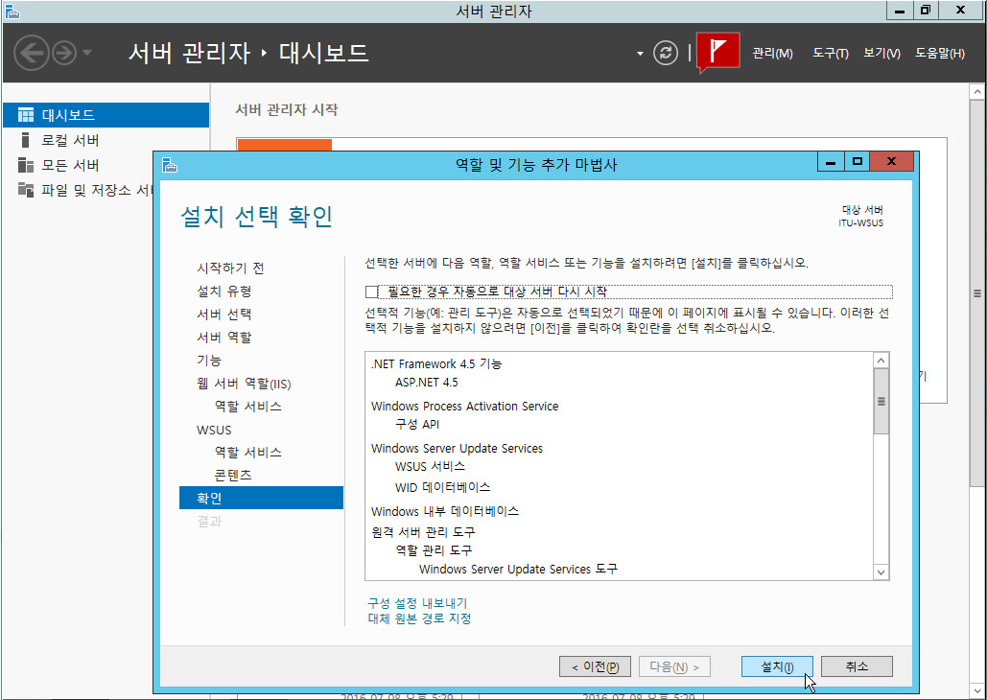Open File and Storage Services icon
This screenshot has height=700, width=987.
(26, 190)
